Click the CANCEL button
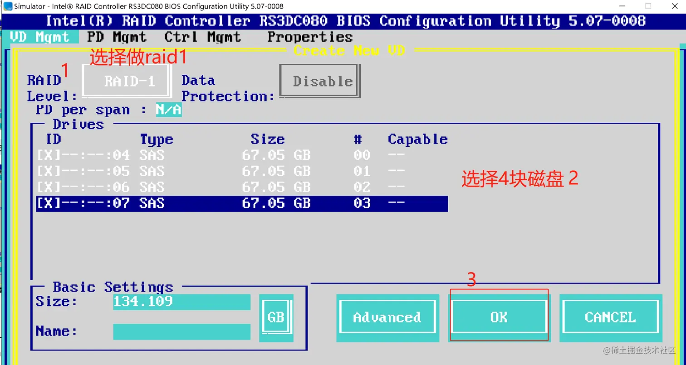The height and width of the screenshot is (365, 686). tap(610, 317)
